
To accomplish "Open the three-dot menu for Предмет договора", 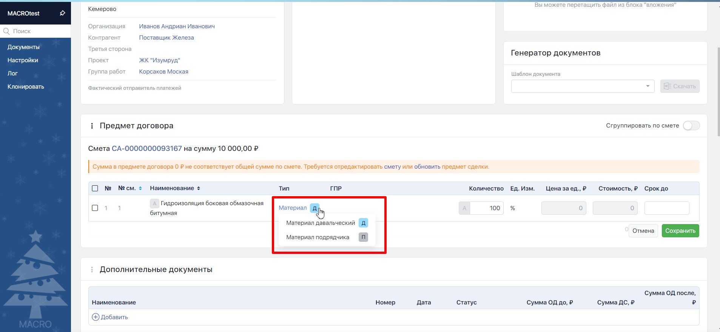I will click(92, 126).
